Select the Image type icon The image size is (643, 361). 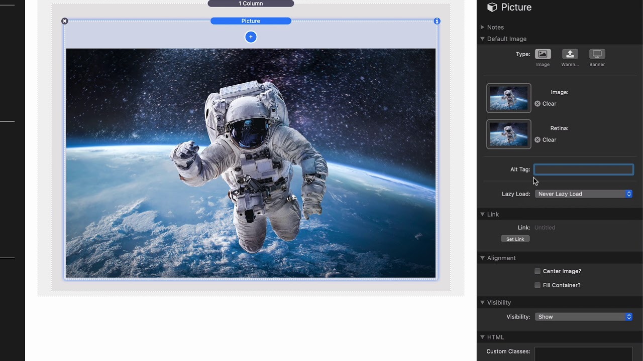tap(543, 54)
